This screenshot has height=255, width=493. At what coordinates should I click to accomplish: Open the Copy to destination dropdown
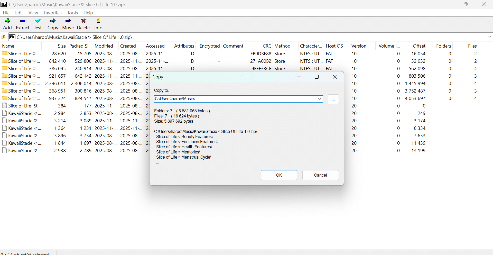(x=319, y=99)
